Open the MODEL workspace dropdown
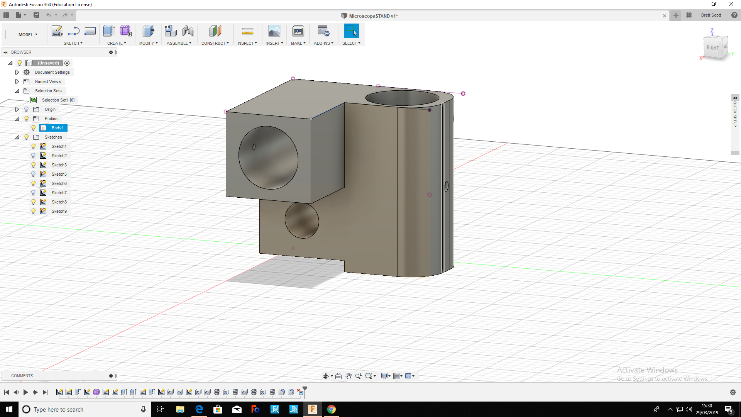Screen dimensions: 741x417 [x=28, y=35]
